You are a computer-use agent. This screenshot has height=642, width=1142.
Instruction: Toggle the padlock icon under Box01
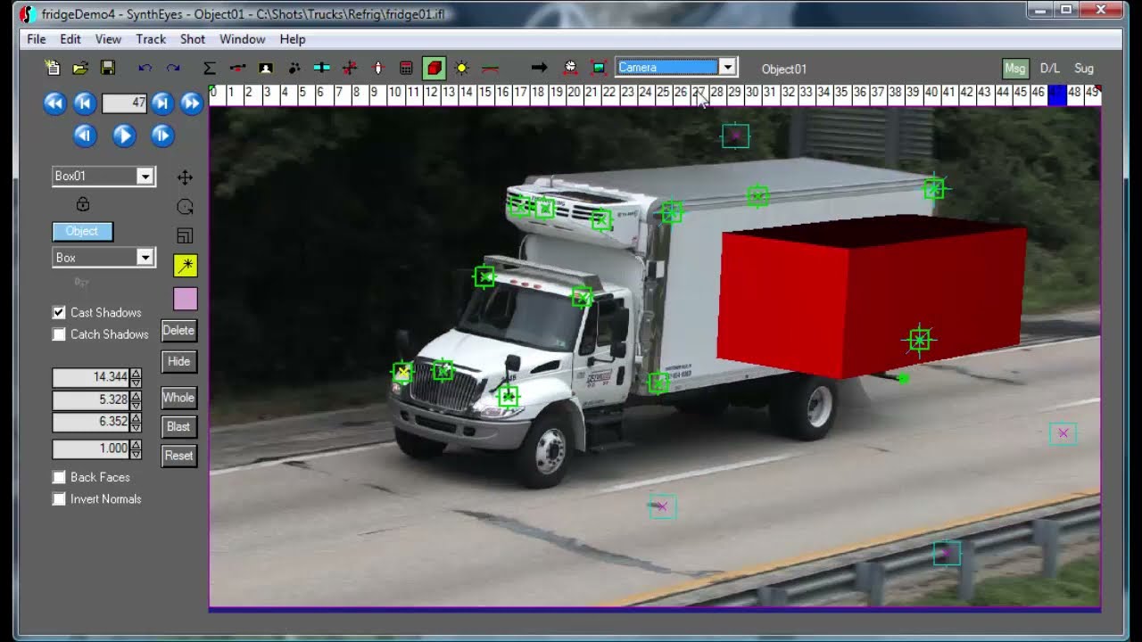click(83, 204)
